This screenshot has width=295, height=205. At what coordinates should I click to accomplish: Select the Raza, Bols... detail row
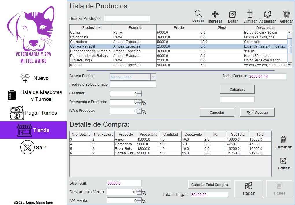(x=170, y=149)
